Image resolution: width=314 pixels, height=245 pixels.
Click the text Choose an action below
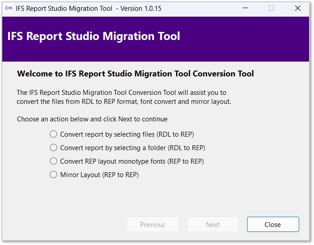click(x=92, y=119)
